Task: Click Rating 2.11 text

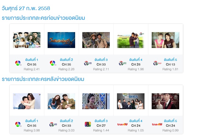Action: 101,69
